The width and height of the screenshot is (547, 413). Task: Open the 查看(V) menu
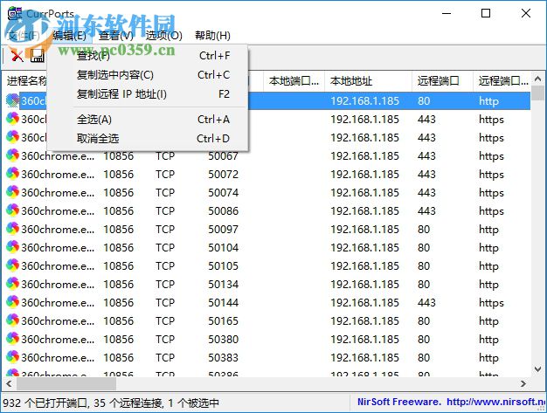116,36
